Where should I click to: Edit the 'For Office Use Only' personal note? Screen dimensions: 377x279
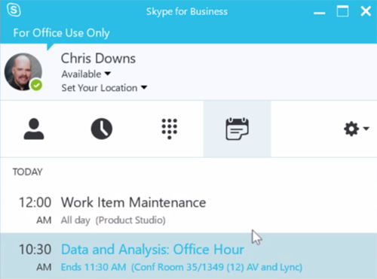61,33
